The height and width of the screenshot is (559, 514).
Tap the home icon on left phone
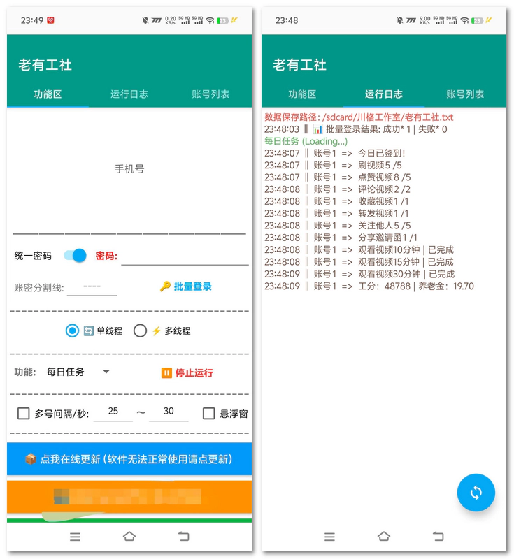coord(129,537)
